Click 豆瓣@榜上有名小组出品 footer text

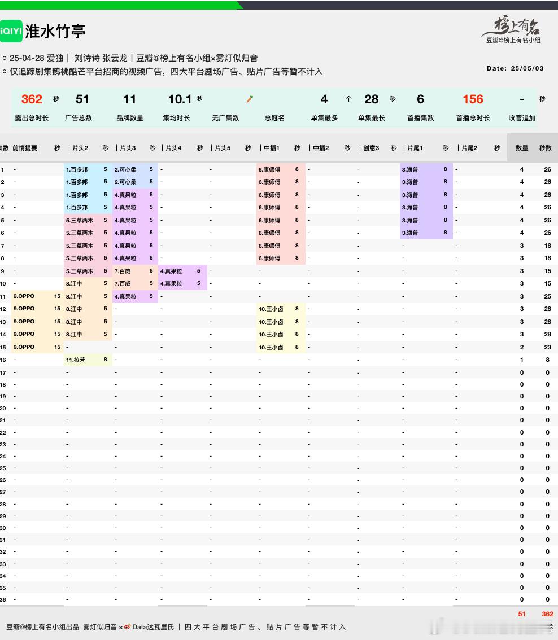pos(42,627)
